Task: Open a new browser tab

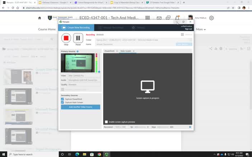Action: pyautogui.click(x=184, y=3)
